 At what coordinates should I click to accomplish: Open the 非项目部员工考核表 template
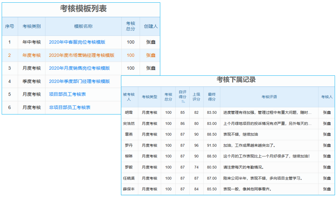[x=70, y=107]
